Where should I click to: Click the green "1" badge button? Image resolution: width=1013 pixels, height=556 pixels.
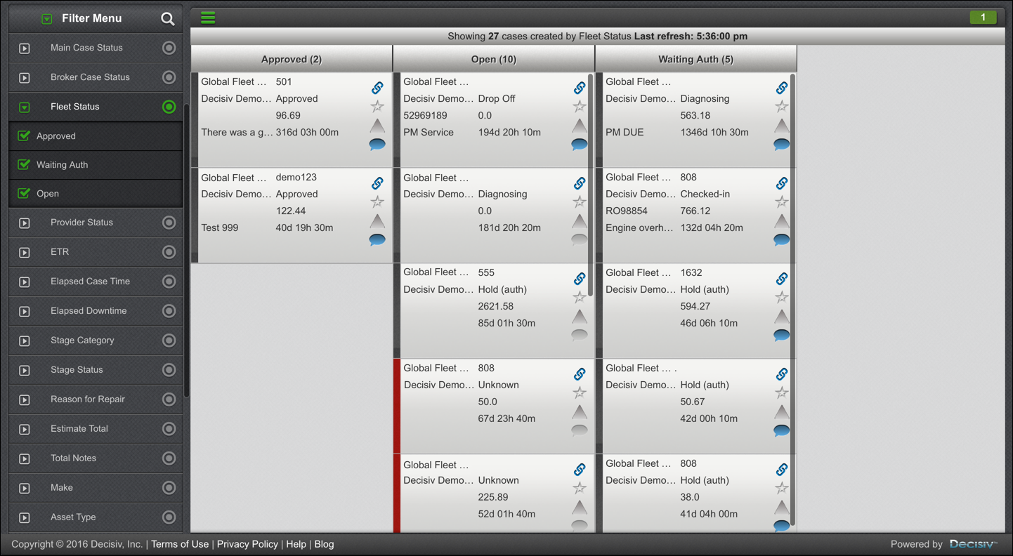click(x=983, y=18)
